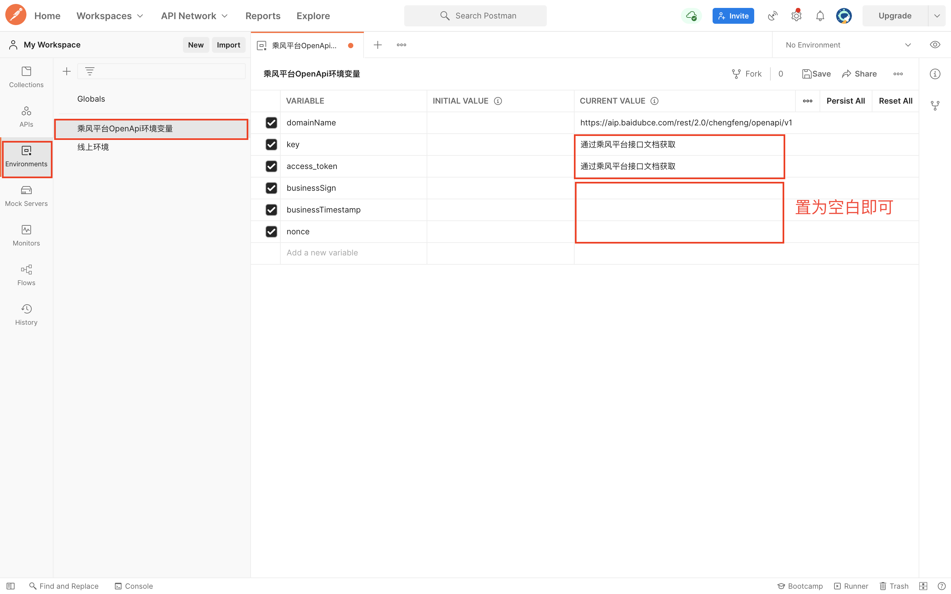Show Initial Value info tooltip icon

click(498, 101)
